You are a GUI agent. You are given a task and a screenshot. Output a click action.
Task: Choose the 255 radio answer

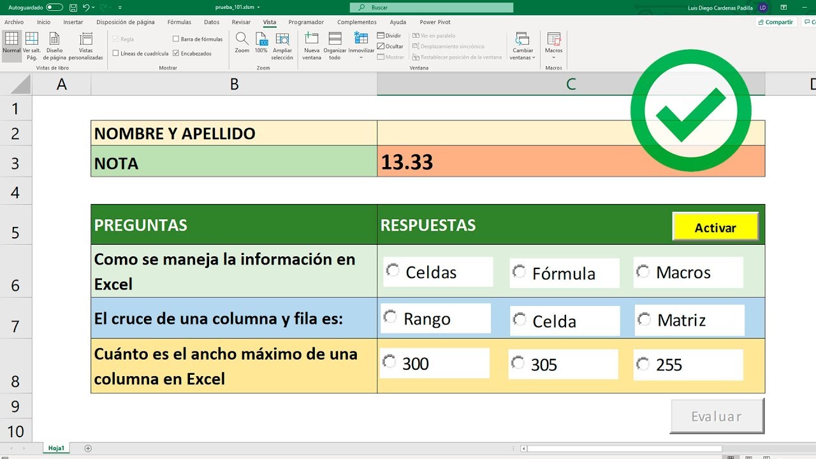click(643, 363)
